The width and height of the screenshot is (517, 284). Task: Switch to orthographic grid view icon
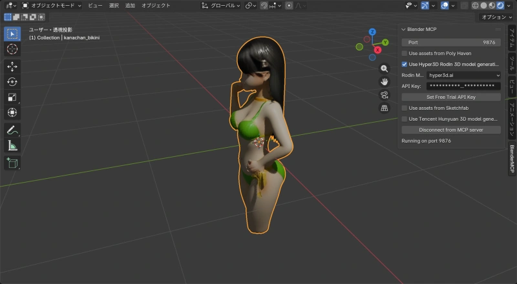point(385,108)
